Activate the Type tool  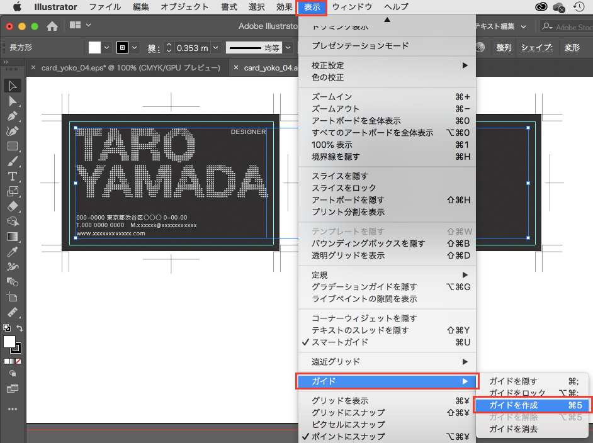pos(13,176)
